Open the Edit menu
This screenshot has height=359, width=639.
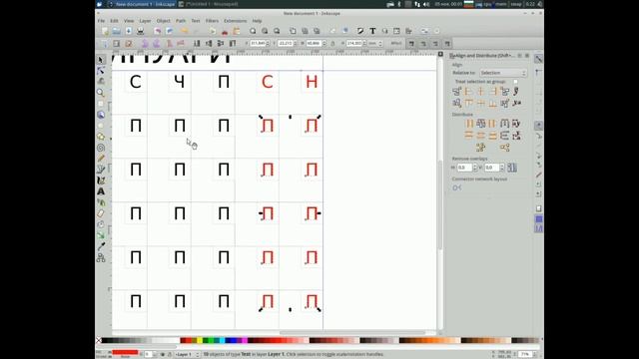[x=114, y=21]
